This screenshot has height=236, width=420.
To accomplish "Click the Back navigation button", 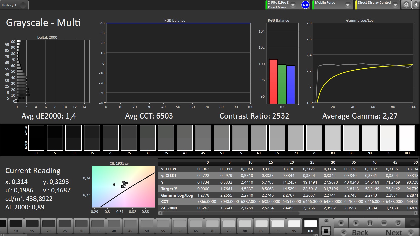I will 355,232.
